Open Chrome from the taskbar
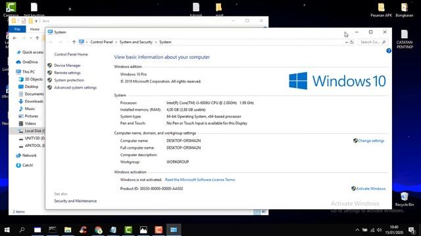421x236 pixels. [98, 230]
